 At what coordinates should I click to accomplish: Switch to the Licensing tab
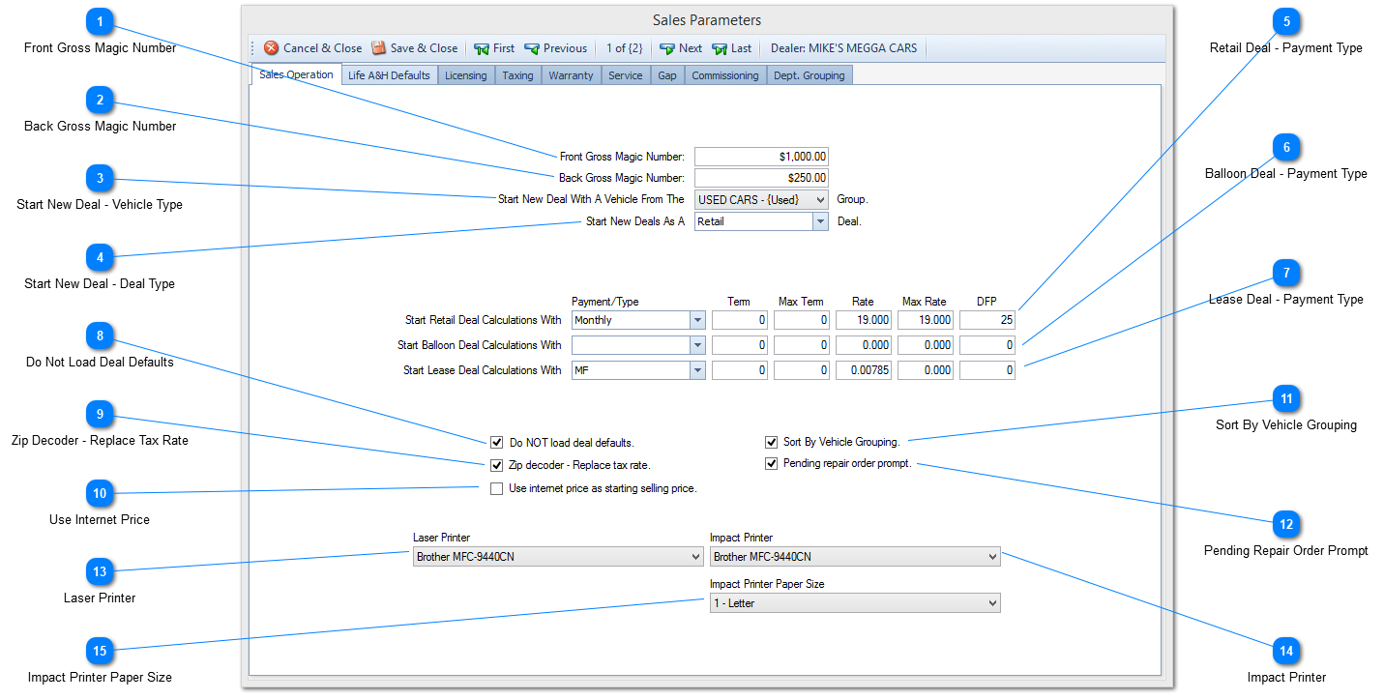[x=466, y=75]
